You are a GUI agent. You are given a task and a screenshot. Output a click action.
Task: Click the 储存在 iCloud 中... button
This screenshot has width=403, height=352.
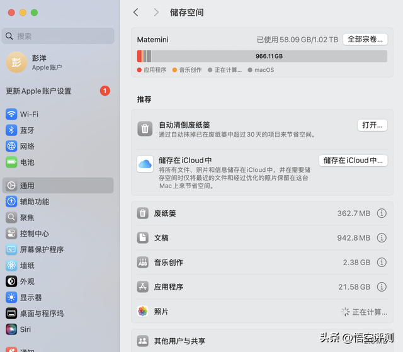click(353, 161)
